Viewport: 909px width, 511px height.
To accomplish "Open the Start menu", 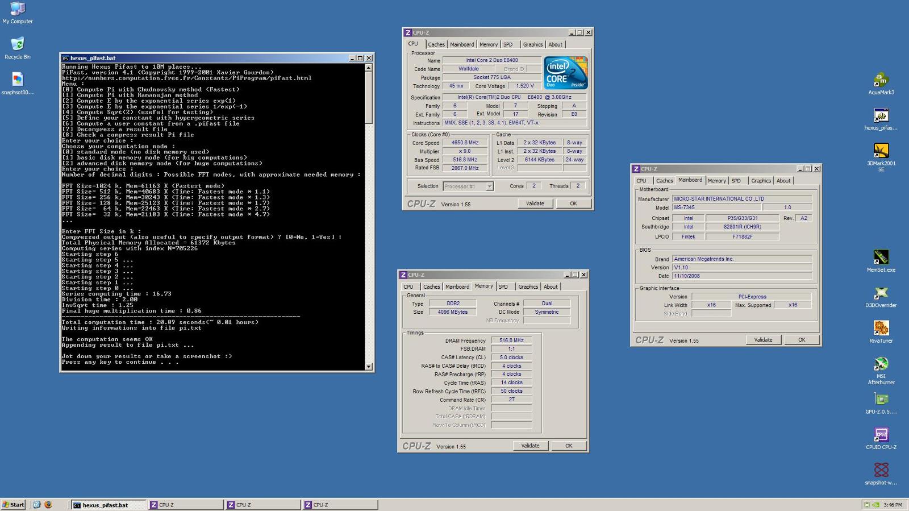I will point(13,505).
